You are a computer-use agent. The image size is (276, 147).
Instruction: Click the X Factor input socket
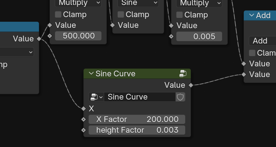[x=84, y=119]
